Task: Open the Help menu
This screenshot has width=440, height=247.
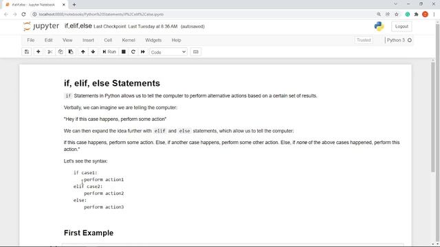Action: click(176, 40)
